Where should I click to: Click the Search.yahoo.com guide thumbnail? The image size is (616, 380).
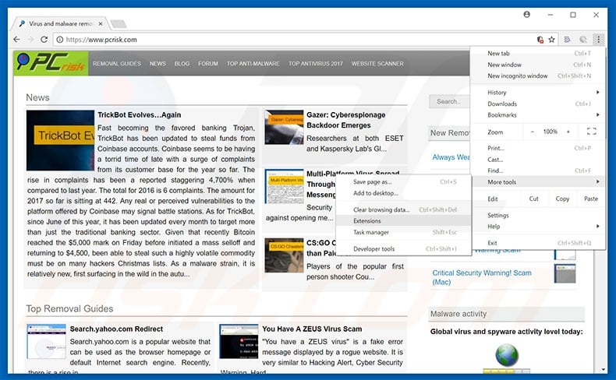pos(46,341)
